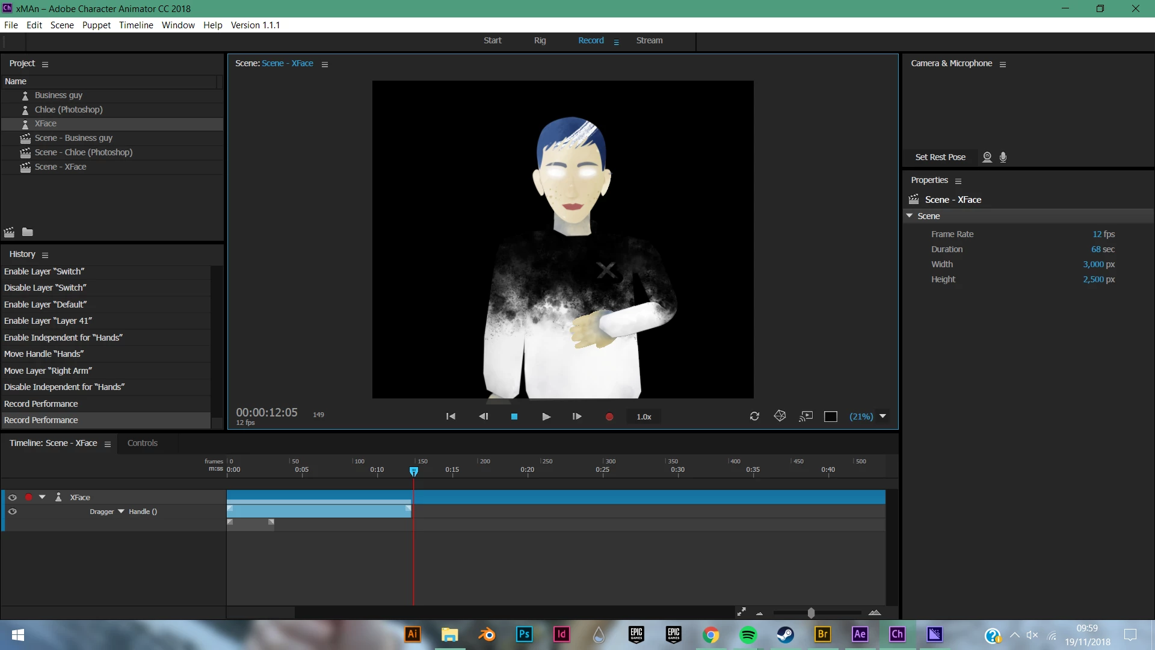Click the refresh scene icon
Screen dimensions: 1155x650
(754, 416)
